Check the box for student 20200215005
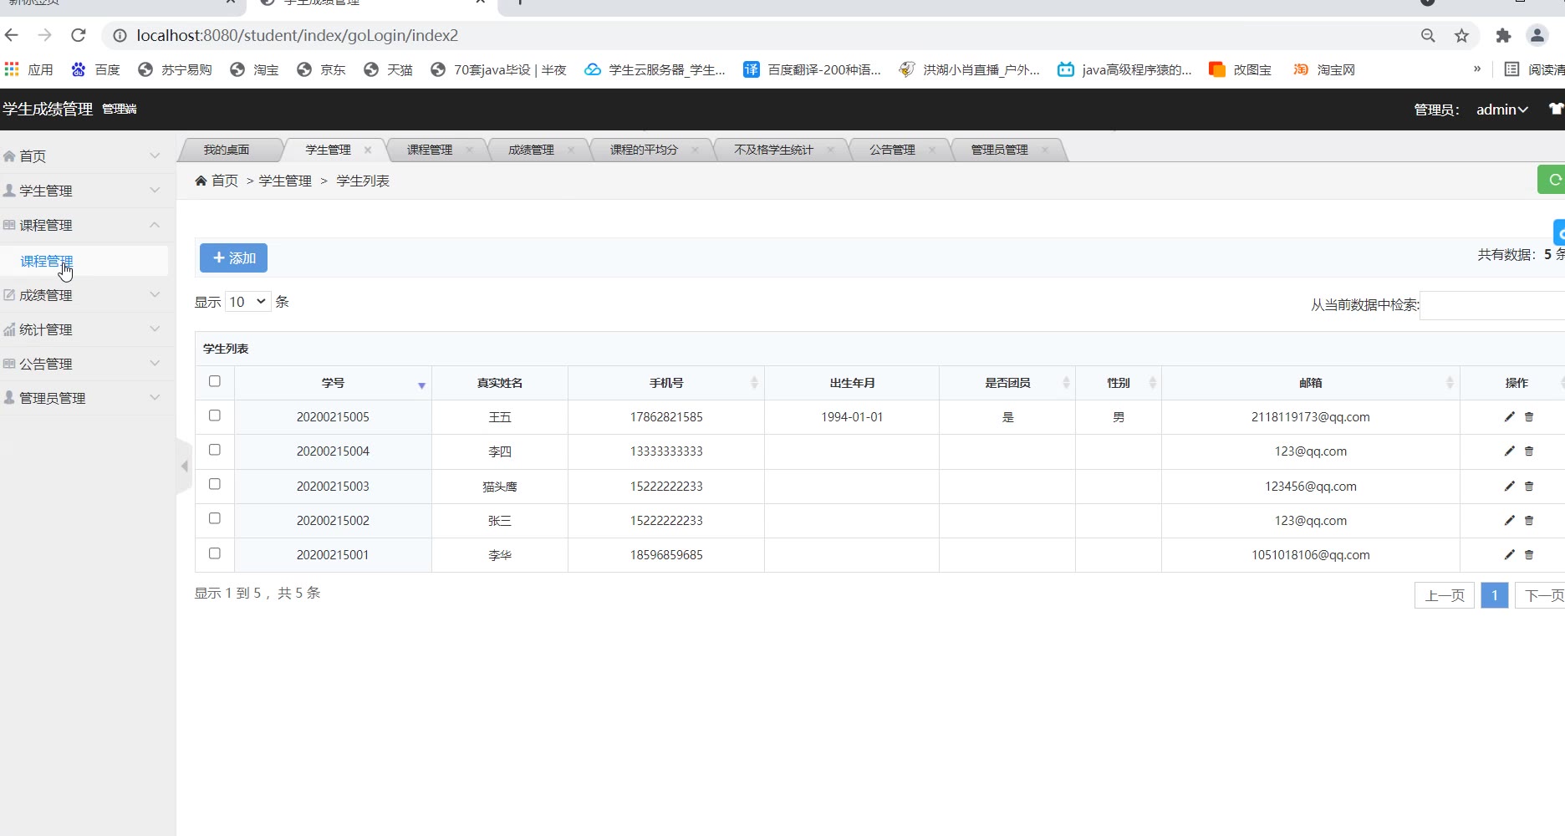1565x836 pixels. pos(215,415)
